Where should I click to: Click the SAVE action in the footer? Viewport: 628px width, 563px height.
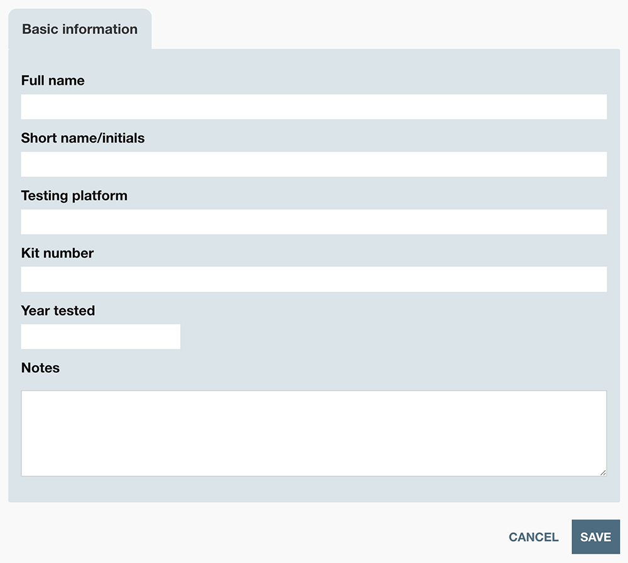click(x=595, y=537)
